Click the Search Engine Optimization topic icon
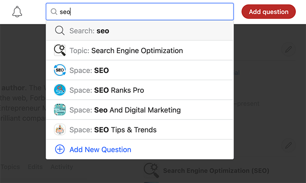This screenshot has height=183, width=306. (x=60, y=51)
